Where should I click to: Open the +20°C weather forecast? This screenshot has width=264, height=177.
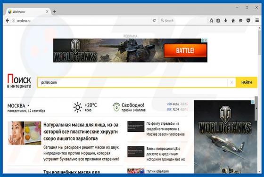click(x=91, y=105)
